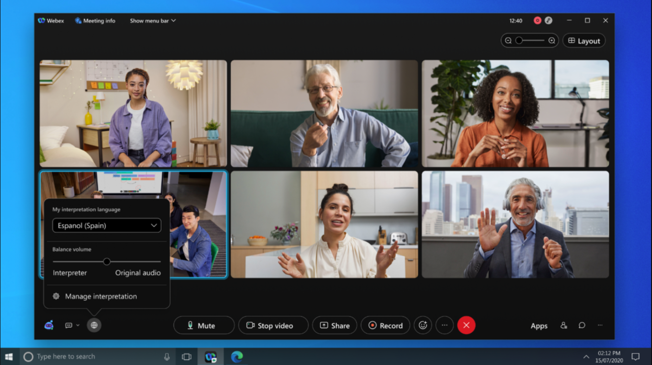652x365 pixels.
Task: Toggle the Record button
Action: tap(385, 326)
